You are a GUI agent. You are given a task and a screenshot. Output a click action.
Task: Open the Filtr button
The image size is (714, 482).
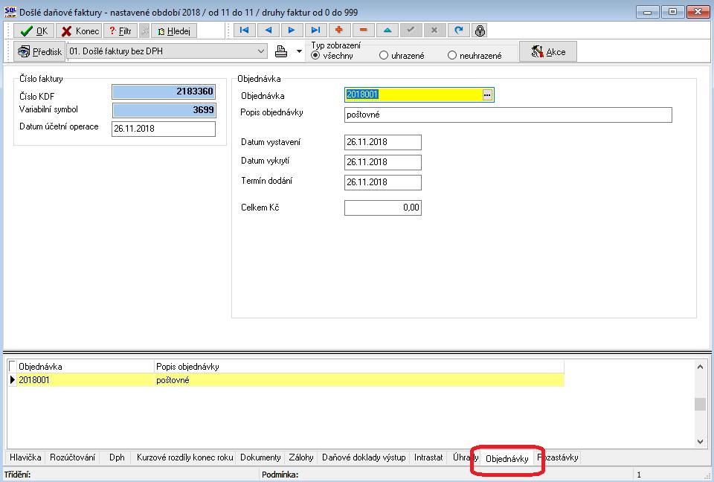coord(120,31)
